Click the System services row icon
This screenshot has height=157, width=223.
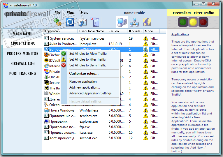[x=46, y=38]
